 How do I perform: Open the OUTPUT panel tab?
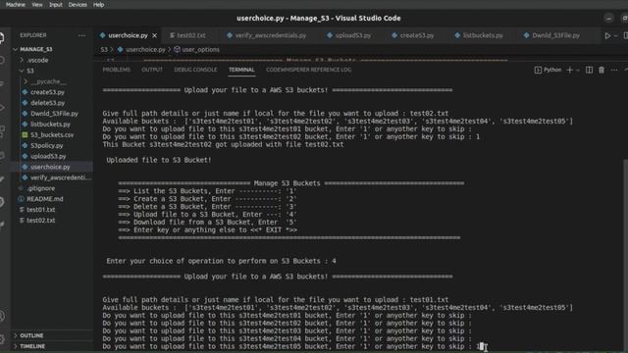click(x=152, y=70)
